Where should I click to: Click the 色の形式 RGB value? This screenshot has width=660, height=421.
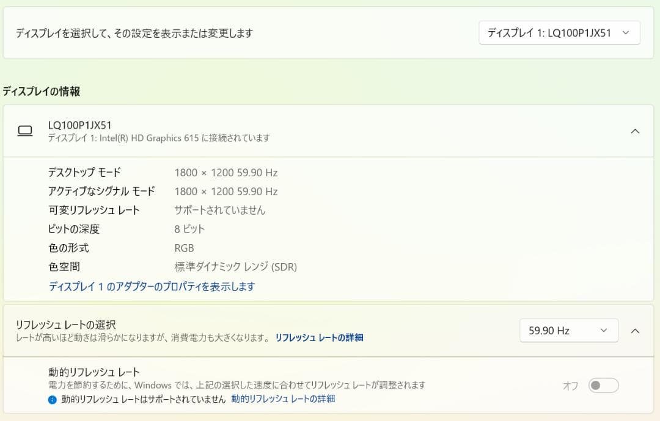[x=185, y=248]
